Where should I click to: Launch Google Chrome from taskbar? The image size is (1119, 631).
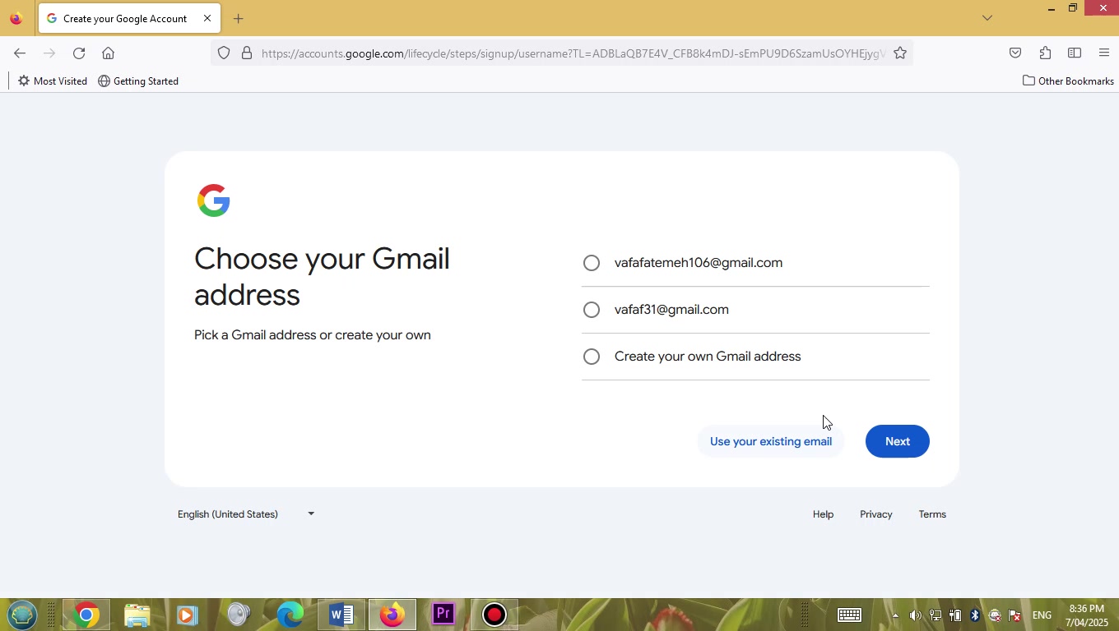pos(86,615)
